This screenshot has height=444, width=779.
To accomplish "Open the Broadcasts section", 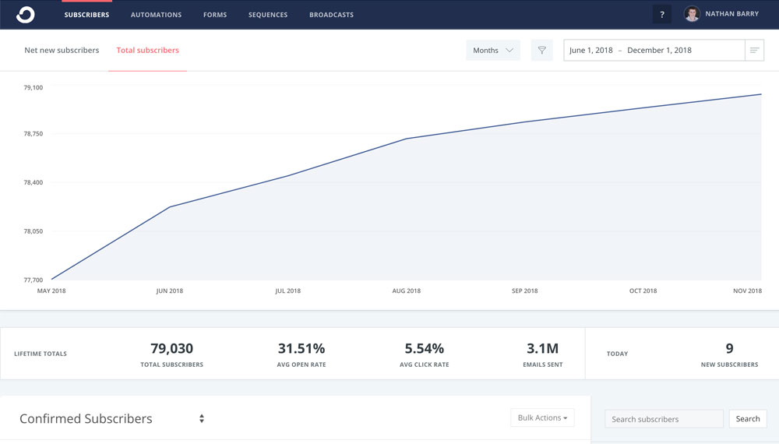I will coord(331,15).
